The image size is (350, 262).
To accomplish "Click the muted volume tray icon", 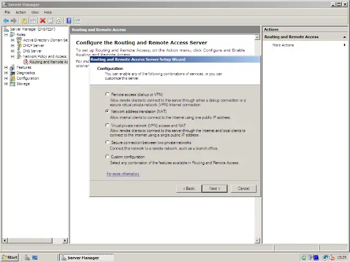I will click(x=332, y=258).
